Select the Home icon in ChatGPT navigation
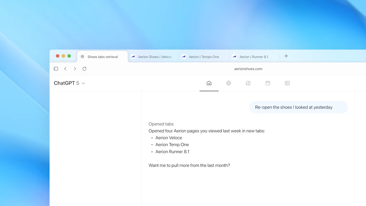Image resolution: width=366 pixels, height=206 pixels. (209, 83)
